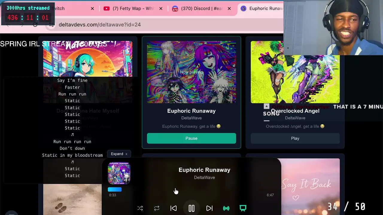Click the lyric line 'Faster'
Viewport: 383px width, 215px height.
tap(72, 87)
